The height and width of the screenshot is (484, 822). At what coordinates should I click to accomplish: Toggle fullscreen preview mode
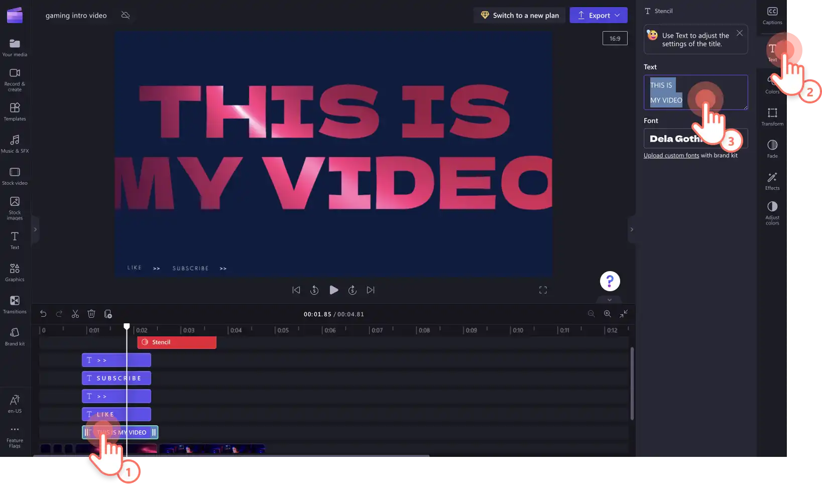tap(543, 290)
